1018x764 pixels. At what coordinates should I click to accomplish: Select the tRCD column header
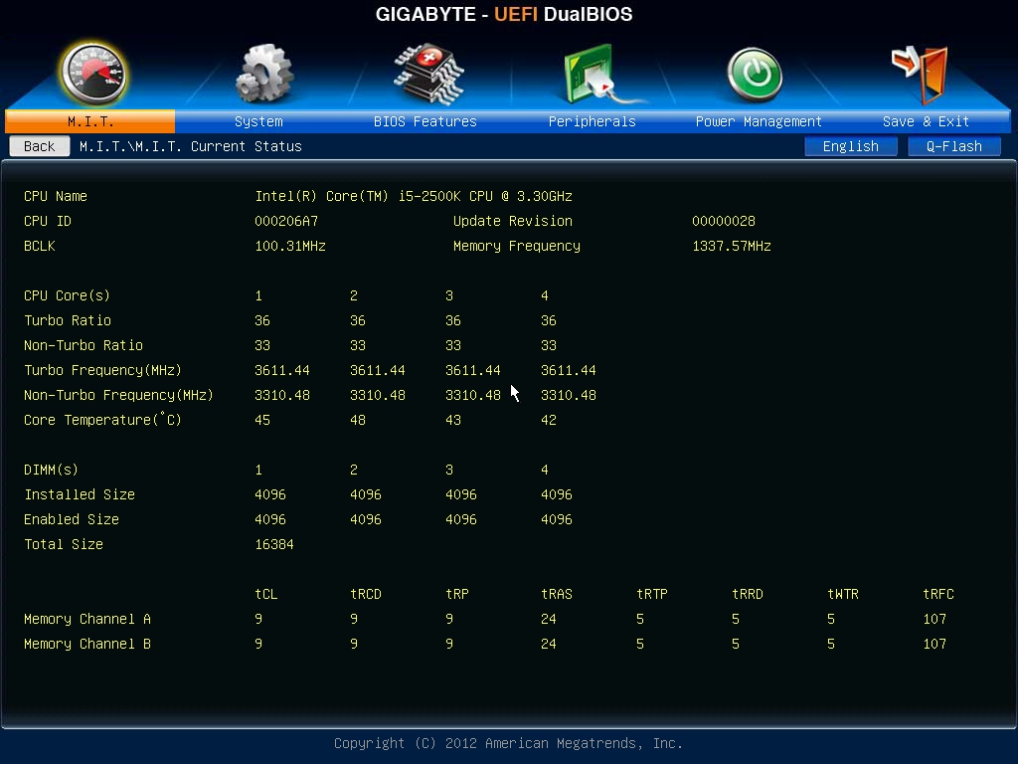366,594
